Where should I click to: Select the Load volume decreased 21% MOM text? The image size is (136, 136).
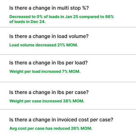pyautogui.click(x=44, y=45)
